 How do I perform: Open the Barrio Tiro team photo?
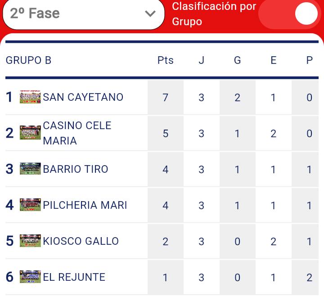point(30,169)
